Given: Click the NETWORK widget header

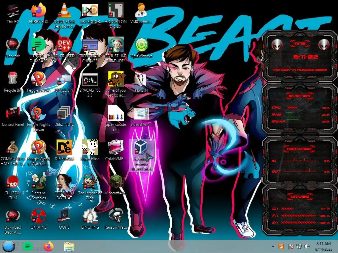Looking at the screenshot, I should coord(300,149).
